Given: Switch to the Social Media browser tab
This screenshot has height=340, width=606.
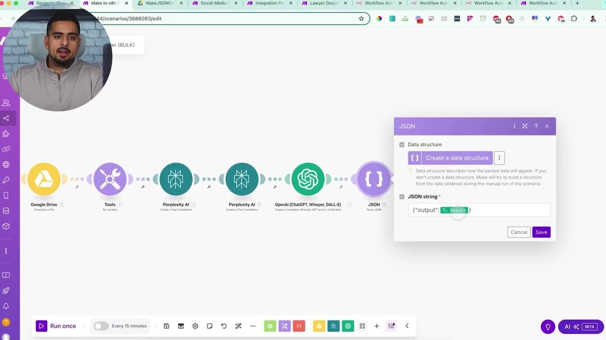Looking at the screenshot, I should [214, 3].
